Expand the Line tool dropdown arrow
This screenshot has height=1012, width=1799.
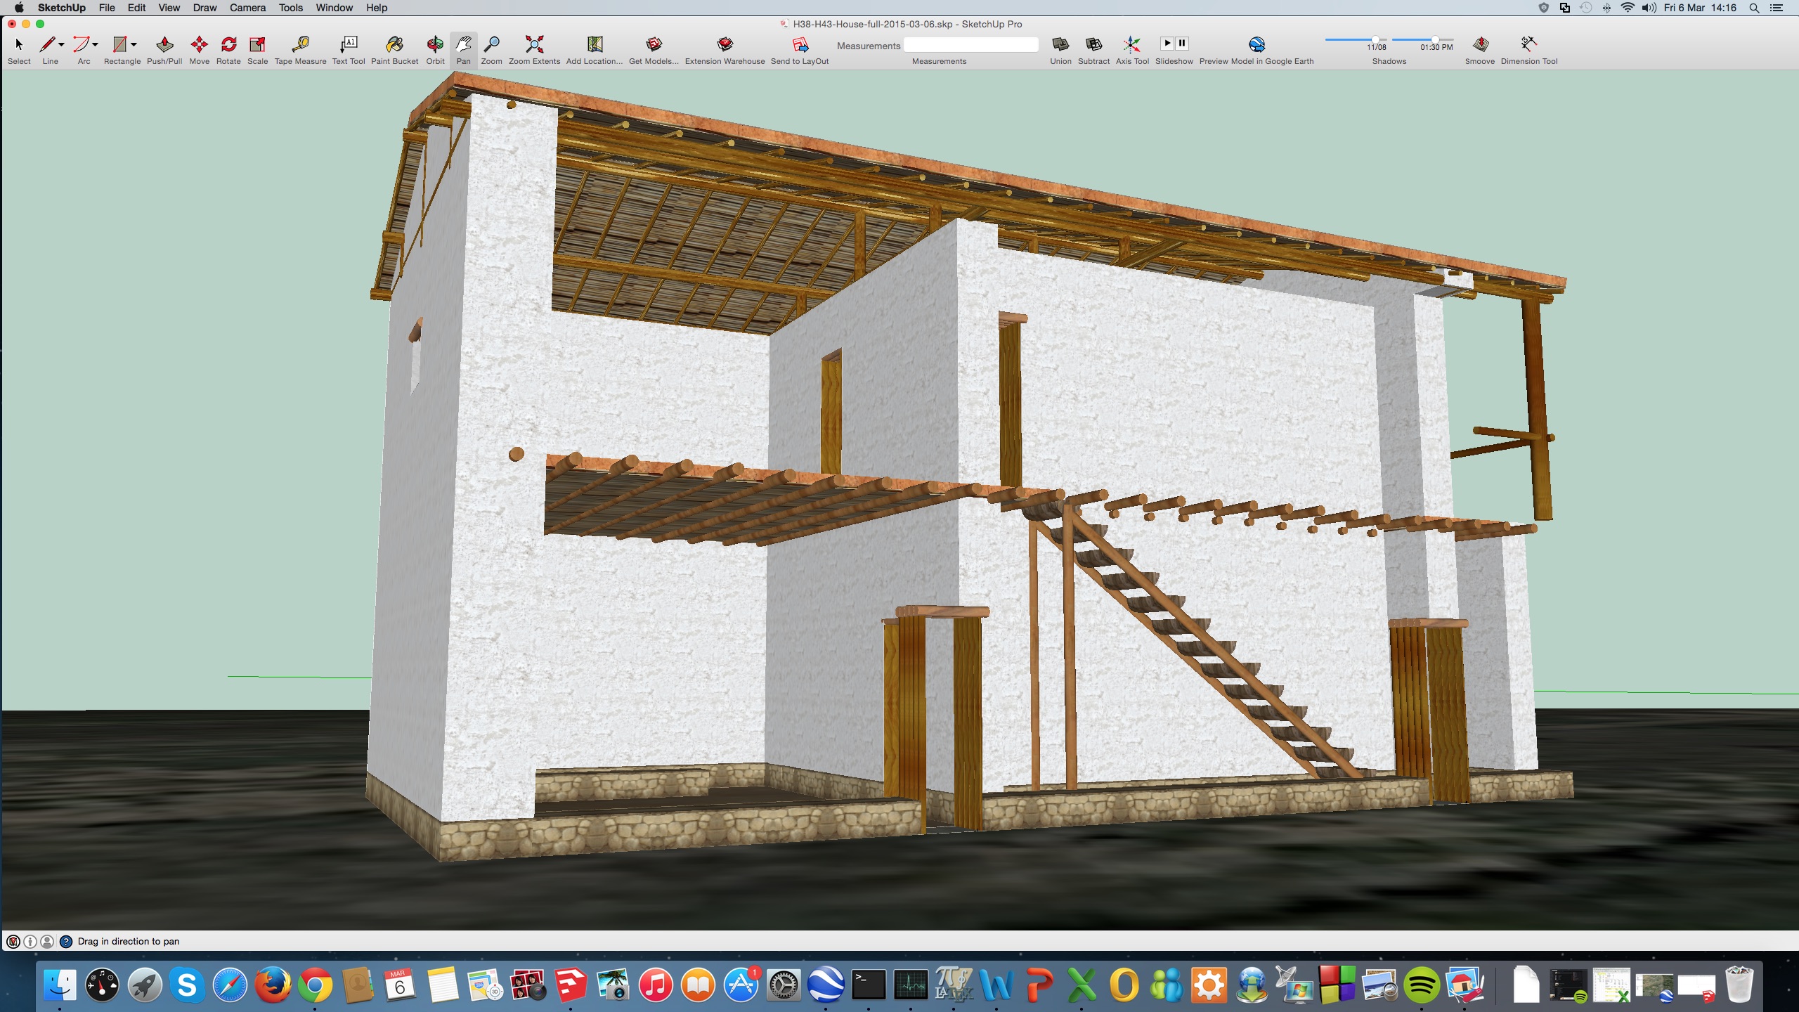click(62, 44)
